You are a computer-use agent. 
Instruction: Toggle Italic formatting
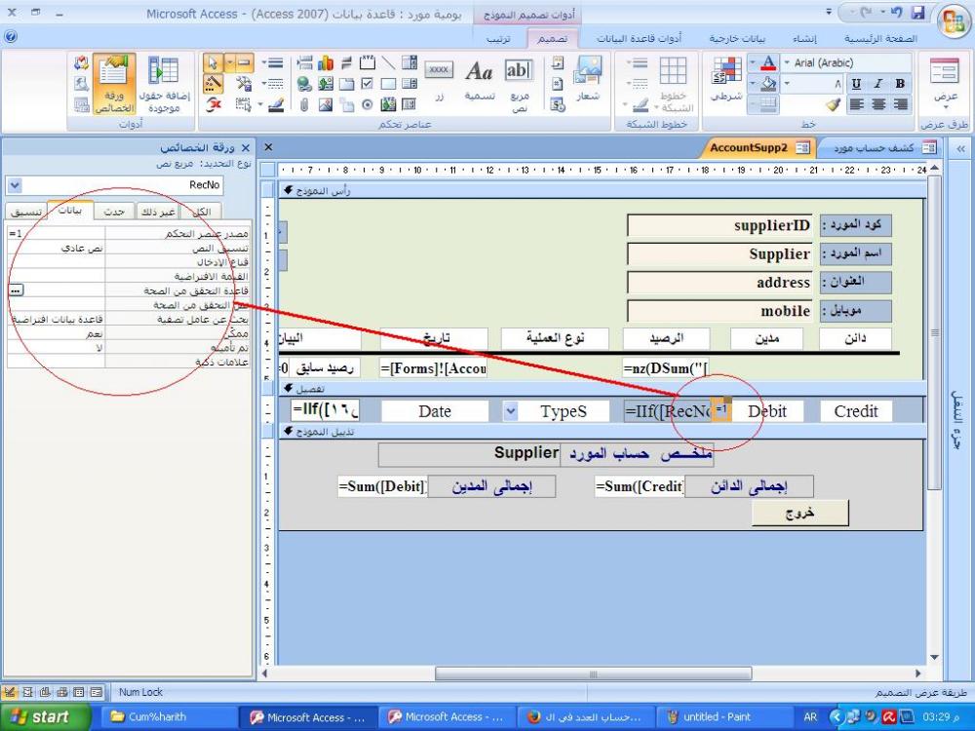pos(878,84)
